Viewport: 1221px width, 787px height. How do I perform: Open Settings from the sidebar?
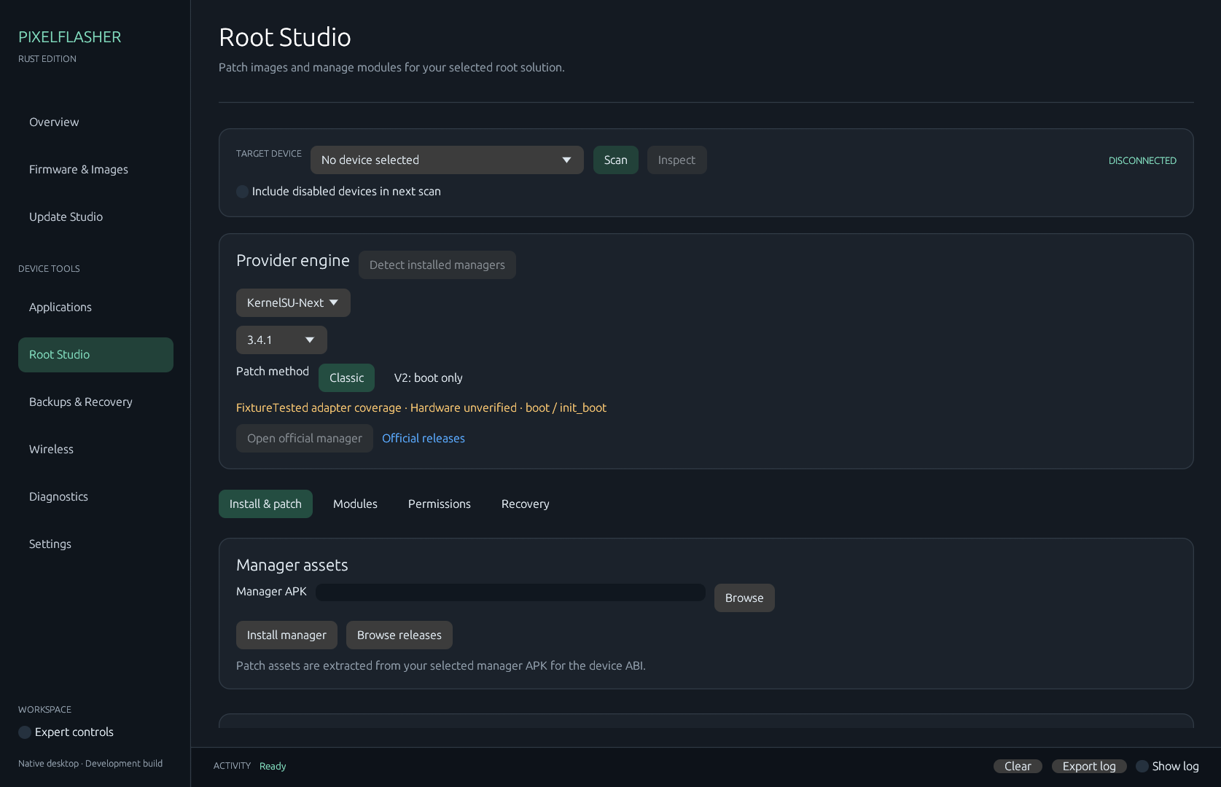tap(95, 544)
